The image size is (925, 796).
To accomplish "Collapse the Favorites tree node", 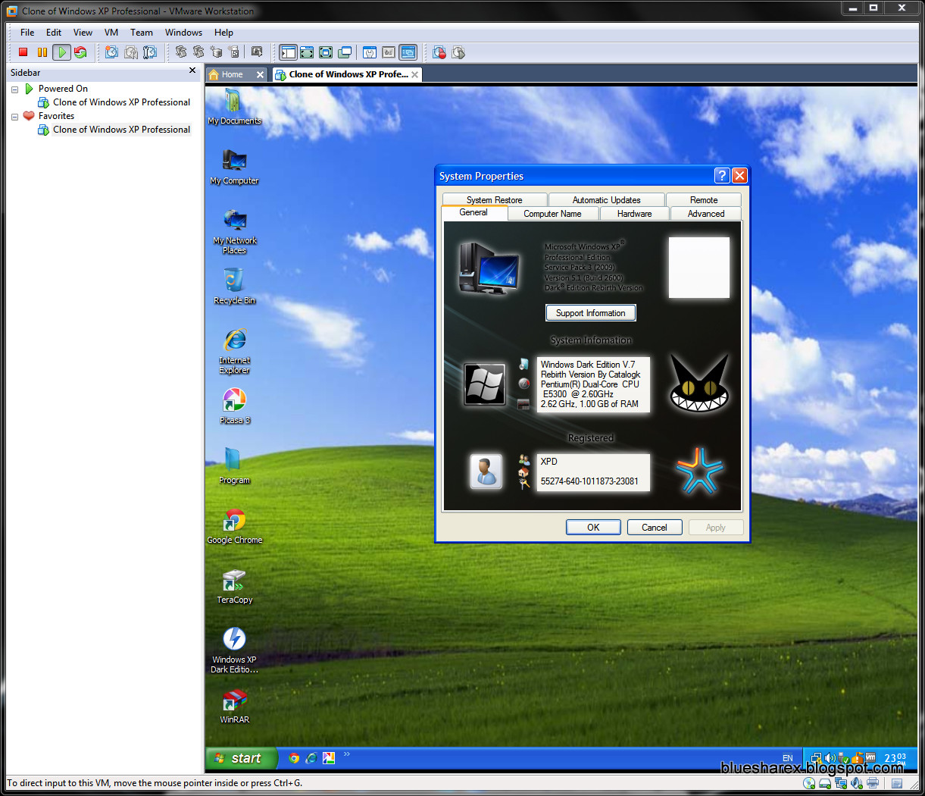I will coord(14,117).
